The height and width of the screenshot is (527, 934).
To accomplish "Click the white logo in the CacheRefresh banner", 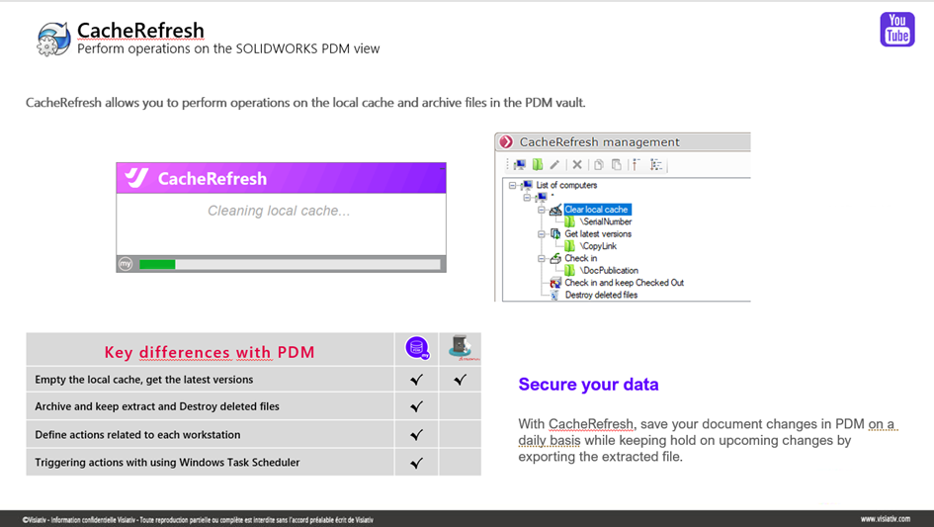I will pyautogui.click(x=136, y=178).
